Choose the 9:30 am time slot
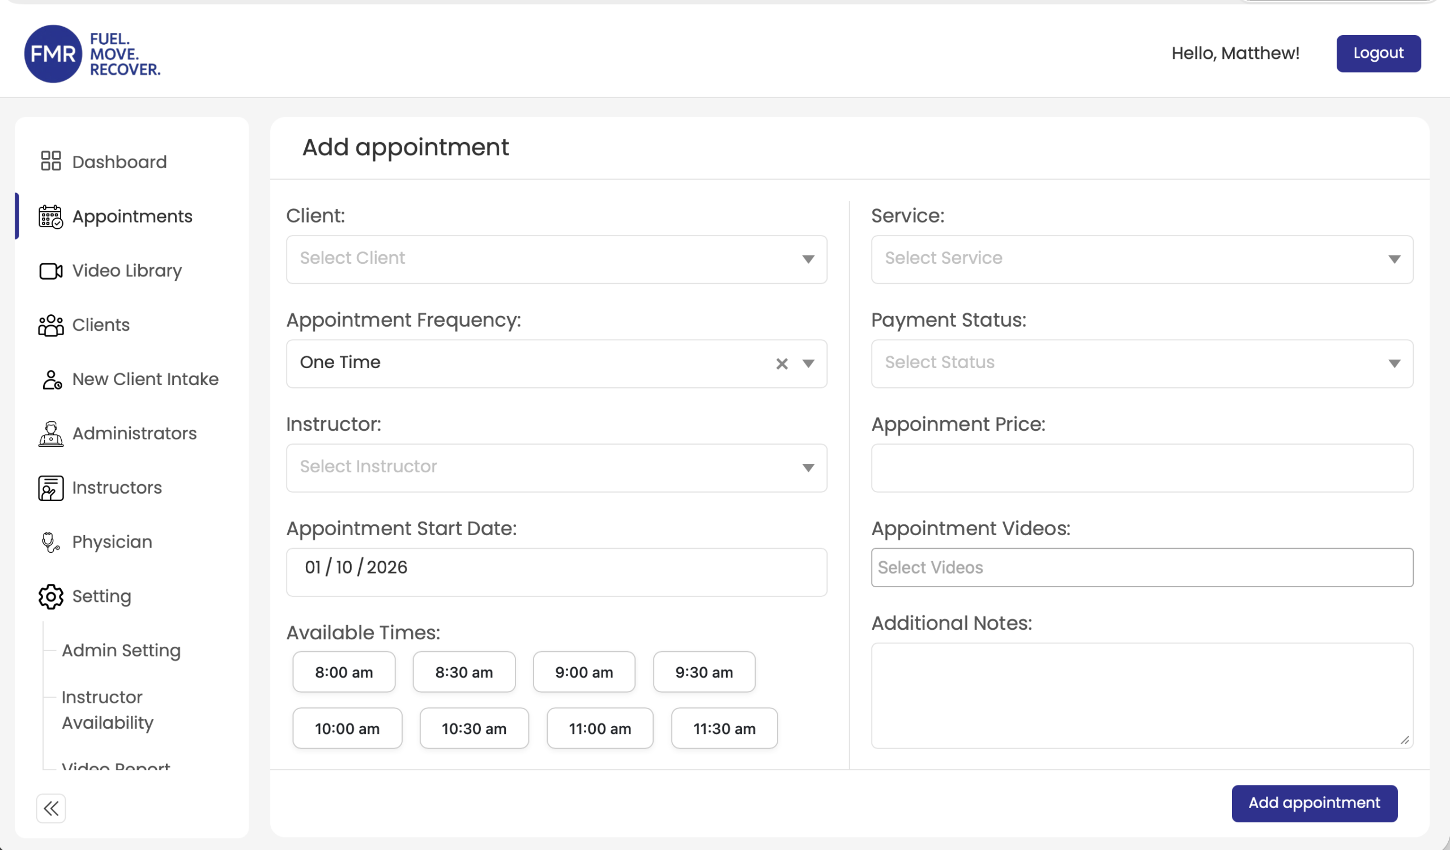The image size is (1450, 850). click(x=703, y=672)
